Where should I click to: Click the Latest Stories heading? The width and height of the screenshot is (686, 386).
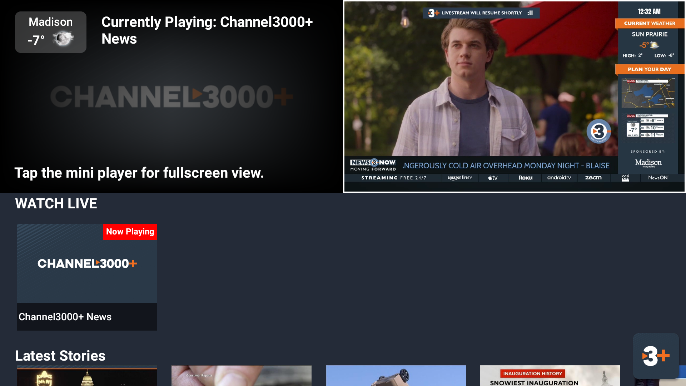pos(60,356)
